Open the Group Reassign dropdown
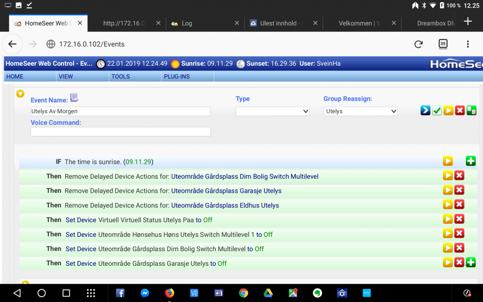 (360, 111)
